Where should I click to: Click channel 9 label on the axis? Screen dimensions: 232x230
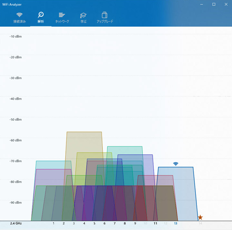[135, 223]
